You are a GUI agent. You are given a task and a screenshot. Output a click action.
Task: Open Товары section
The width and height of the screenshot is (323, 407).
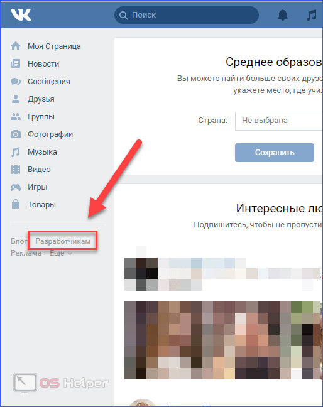41,205
